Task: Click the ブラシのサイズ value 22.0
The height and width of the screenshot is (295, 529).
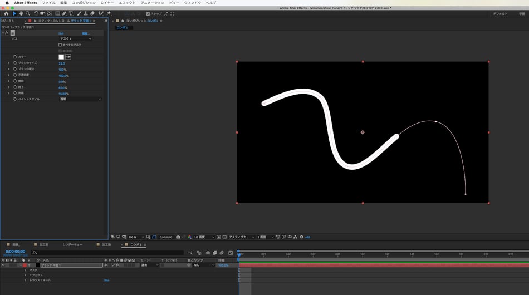Action: pos(62,63)
